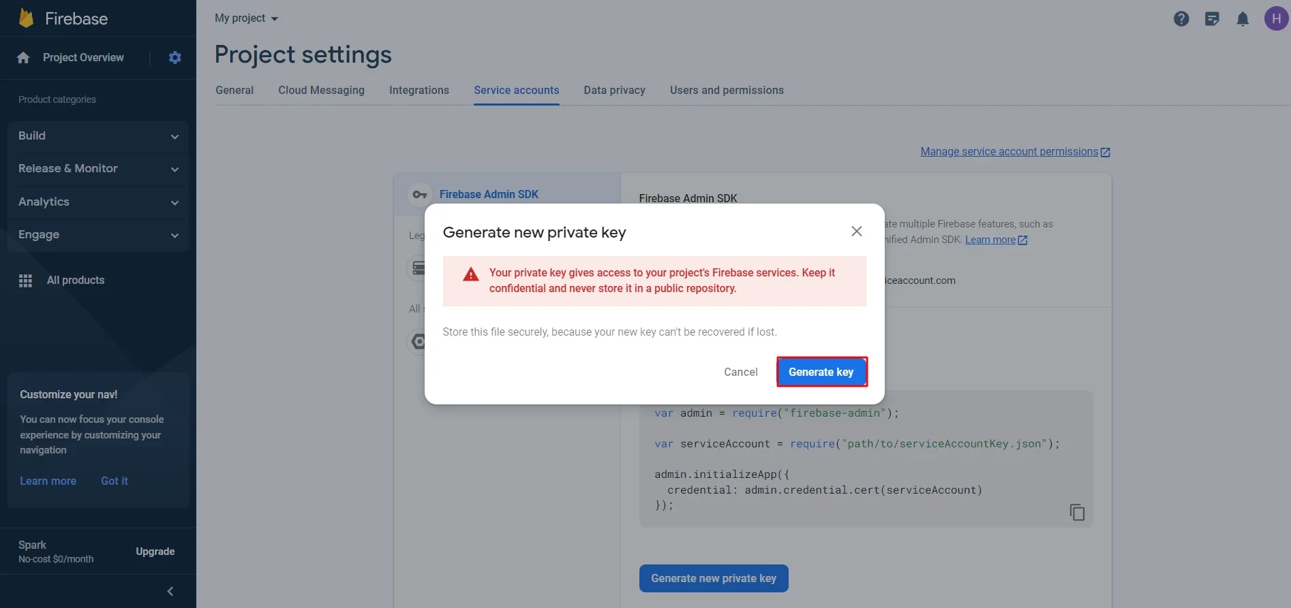Switch to the Cloud Messaging tab
The width and height of the screenshot is (1291, 608).
(321, 91)
